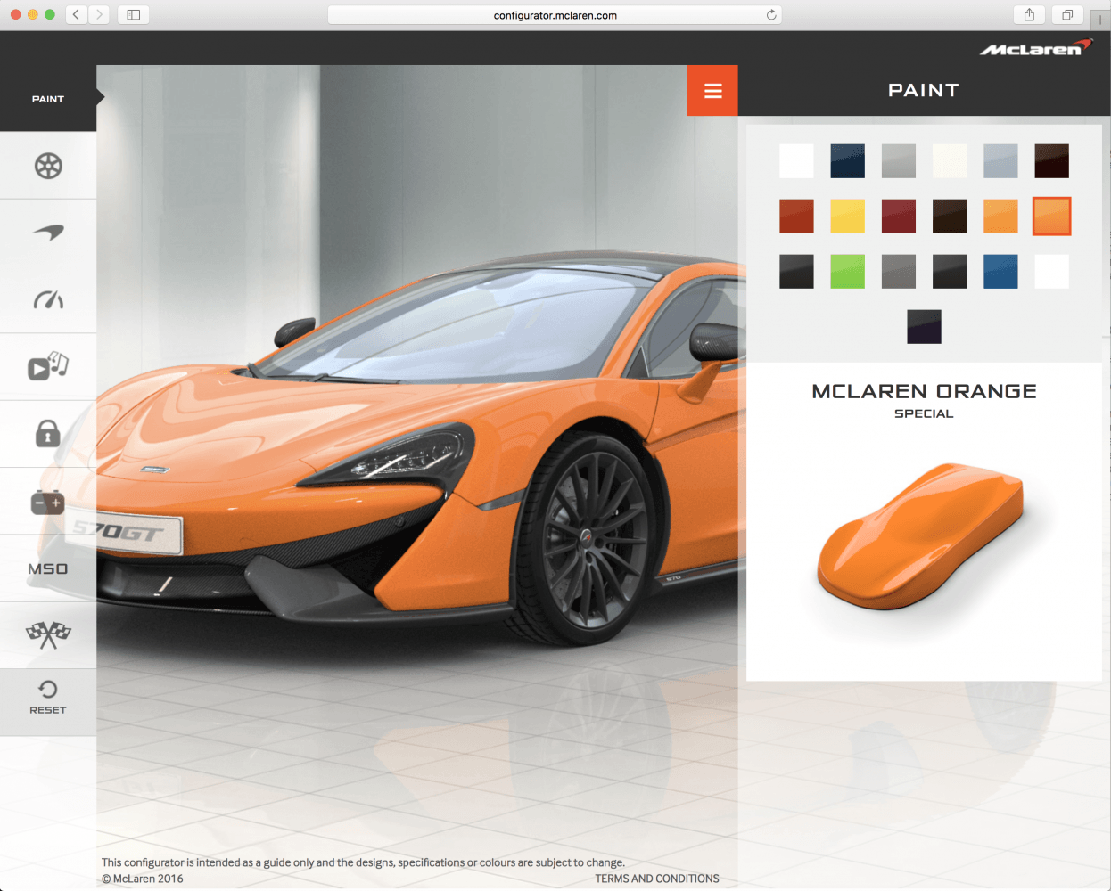Open the Safari share menu
This screenshot has height=891, width=1111.
tap(1029, 14)
